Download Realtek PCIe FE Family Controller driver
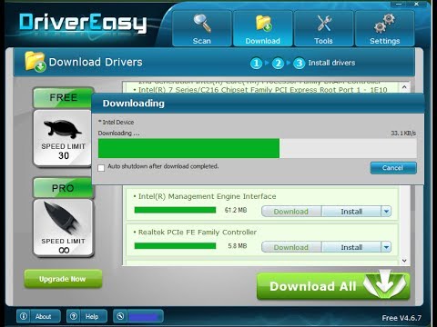 (291, 247)
